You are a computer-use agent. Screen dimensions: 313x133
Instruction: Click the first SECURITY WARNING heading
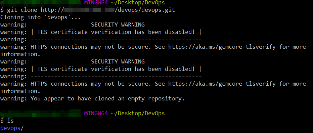(x=118, y=25)
